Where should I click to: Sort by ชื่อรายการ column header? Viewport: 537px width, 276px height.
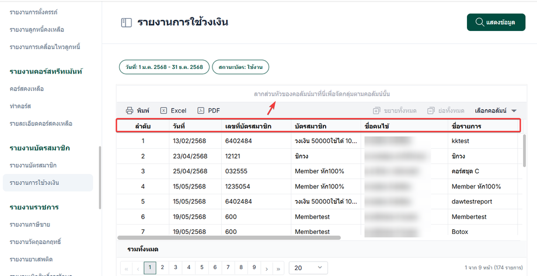point(484,126)
